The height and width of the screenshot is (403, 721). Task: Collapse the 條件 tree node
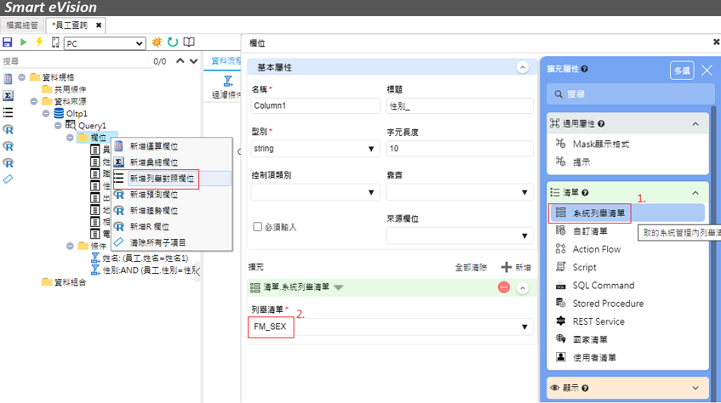pyautogui.click(x=70, y=246)
